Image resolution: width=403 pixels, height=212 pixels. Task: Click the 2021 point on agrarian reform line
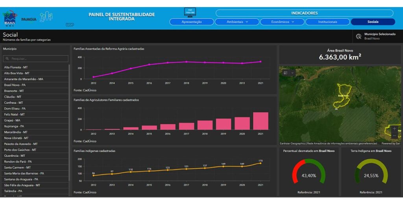261,62
